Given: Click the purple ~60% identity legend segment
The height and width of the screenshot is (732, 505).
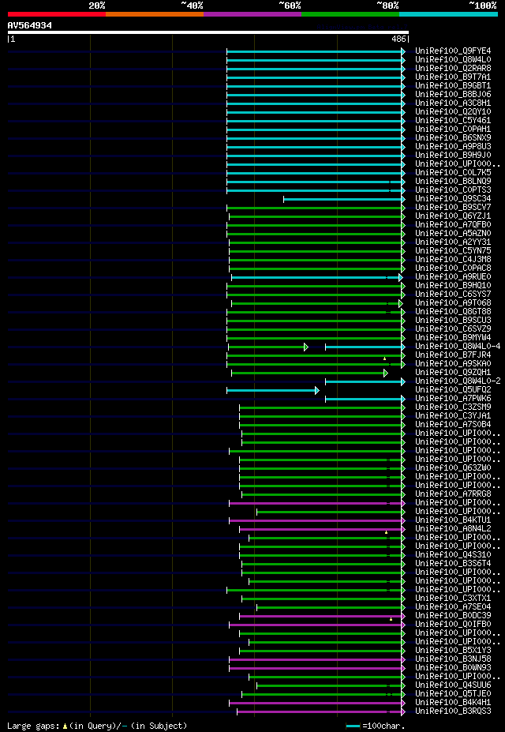Looking at the screenshot, I should (x=252, y=14).
